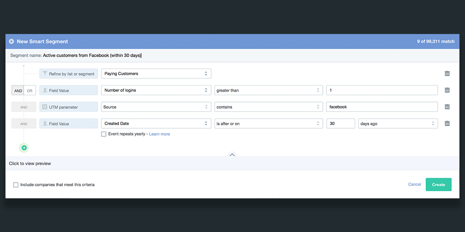Screen dimensions: 465x232
Task: Click the funnel icon in Refine by list
Action: (45, 74)
